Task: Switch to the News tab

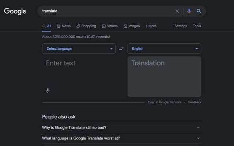Action: [x=64, y=26]
